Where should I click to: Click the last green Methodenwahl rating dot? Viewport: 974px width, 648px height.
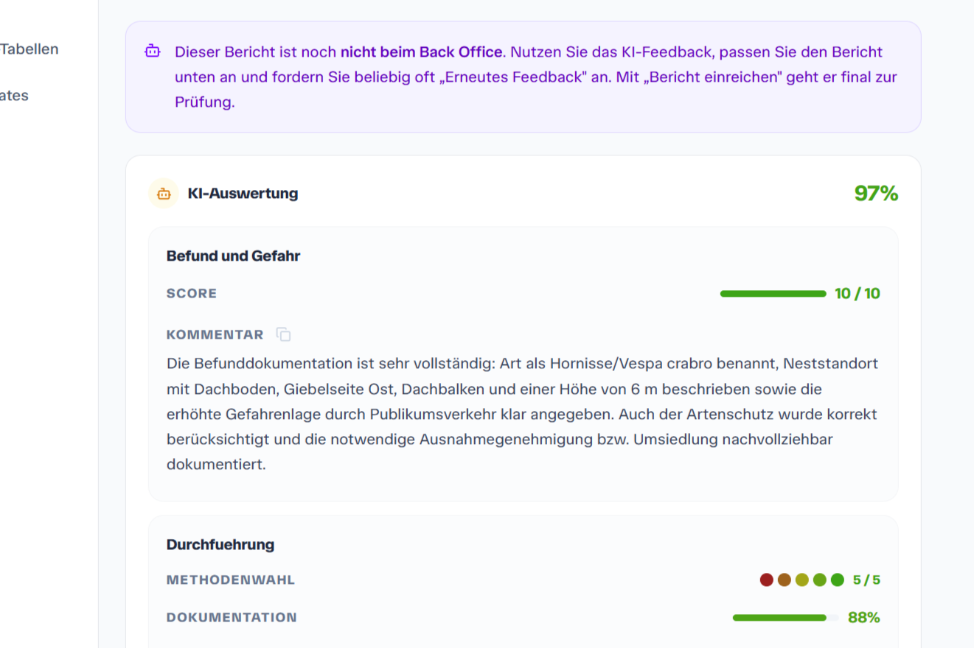click(837, 580)
